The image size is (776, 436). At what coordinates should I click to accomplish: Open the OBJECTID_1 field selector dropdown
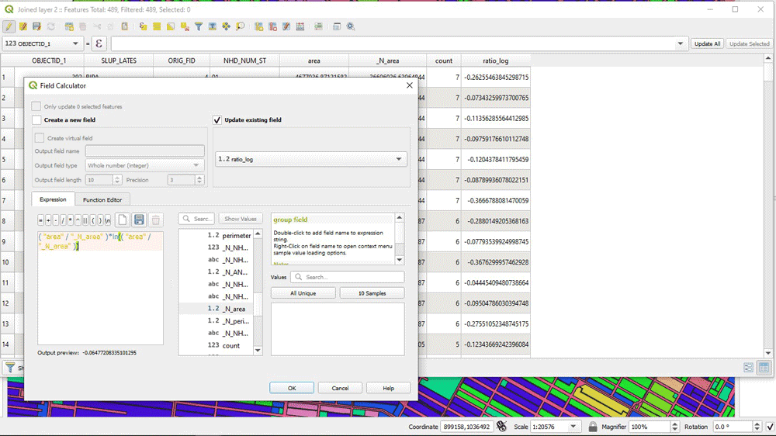[x=42, y=43]
